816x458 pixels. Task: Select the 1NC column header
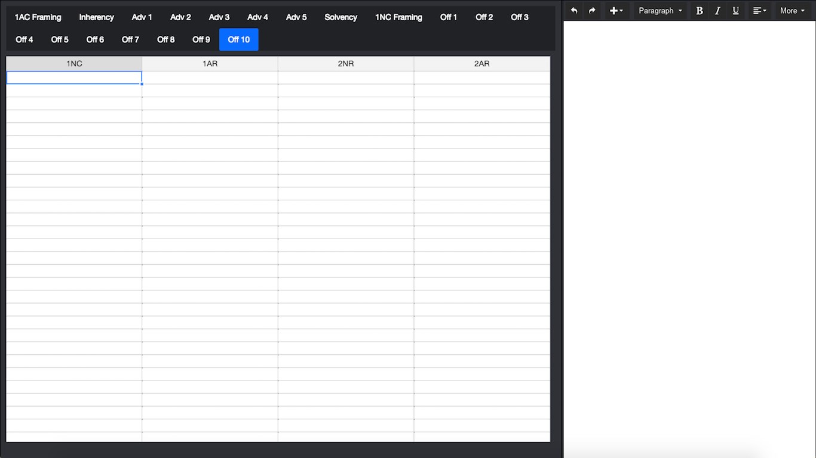(74, 64)
